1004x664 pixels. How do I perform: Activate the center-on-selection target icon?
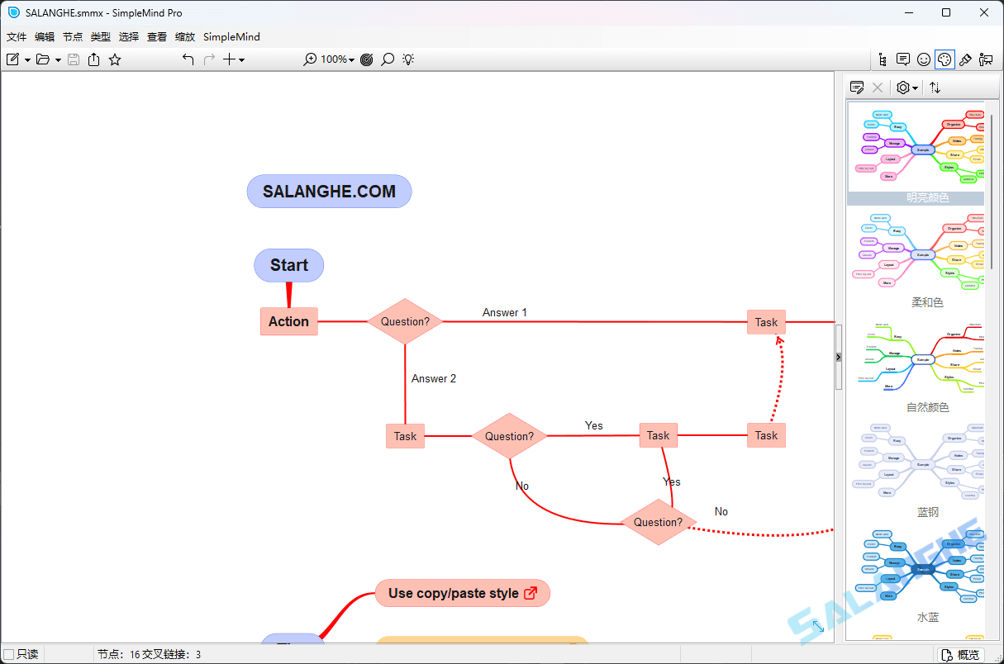click(366, 59)
